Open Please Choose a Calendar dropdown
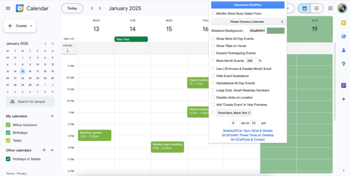 pyautogui.click(x=248, y=22)
